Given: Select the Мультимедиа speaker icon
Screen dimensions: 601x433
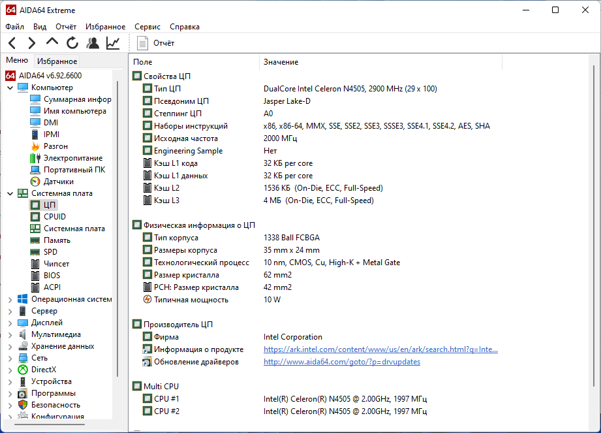Looking at the screenshot, I should pyautogui.click(x=23, y=334).
